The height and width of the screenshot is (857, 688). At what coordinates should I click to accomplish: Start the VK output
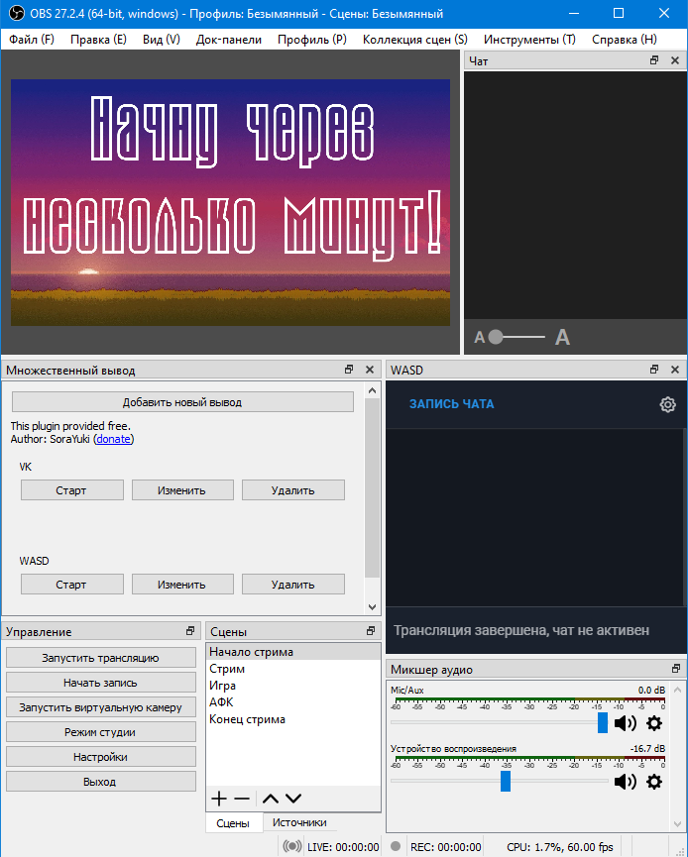71,490
